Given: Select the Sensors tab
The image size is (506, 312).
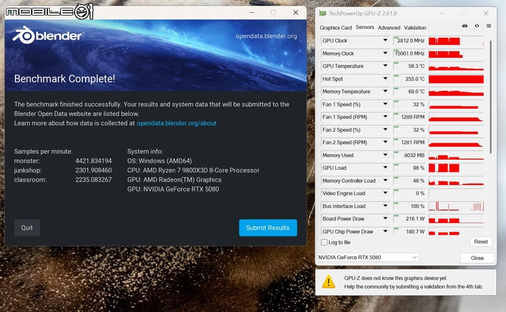Looking at the screenshot, I should [365, 27].
